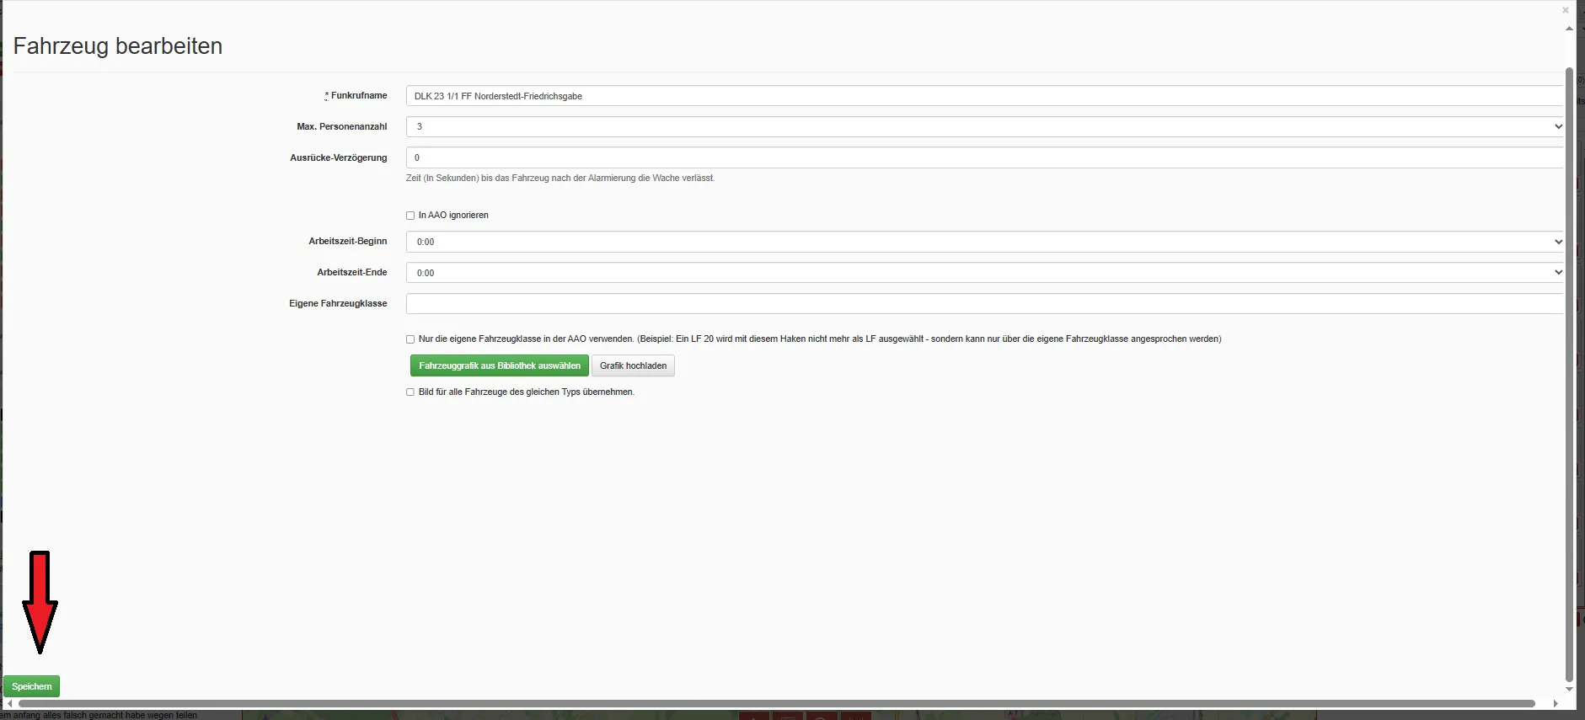Click the horizontal scrollbar thumb
The image size is (1585, 720).
pyautogui.click(x=775, y=703)
